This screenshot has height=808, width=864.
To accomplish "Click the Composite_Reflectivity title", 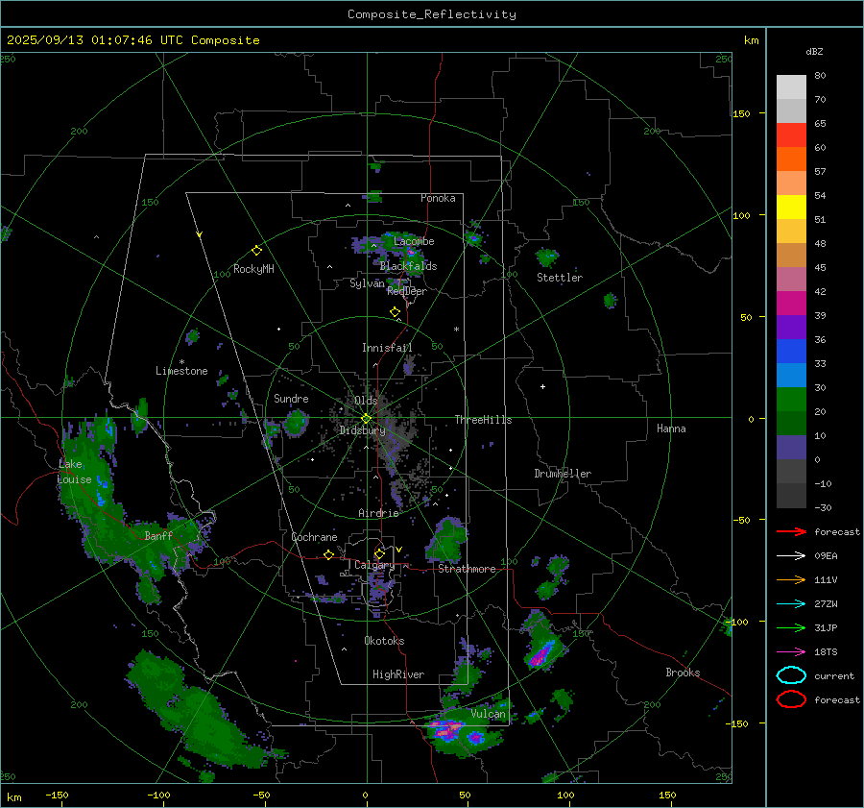I will (431, 14).
